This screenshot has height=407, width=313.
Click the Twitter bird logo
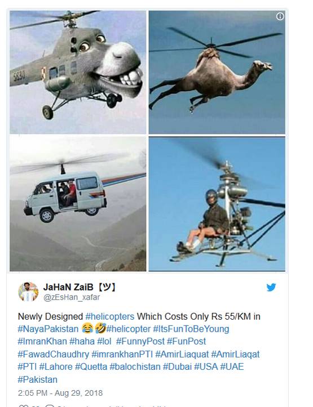click(271, 287)
